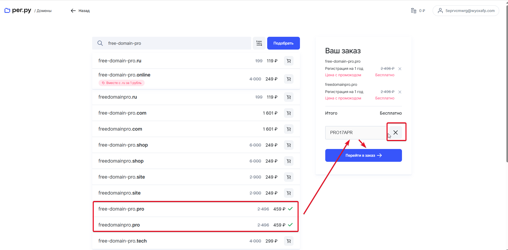Remove free-domain-pro.pro from the order
The image size is (508, 250).
(400, 69)
